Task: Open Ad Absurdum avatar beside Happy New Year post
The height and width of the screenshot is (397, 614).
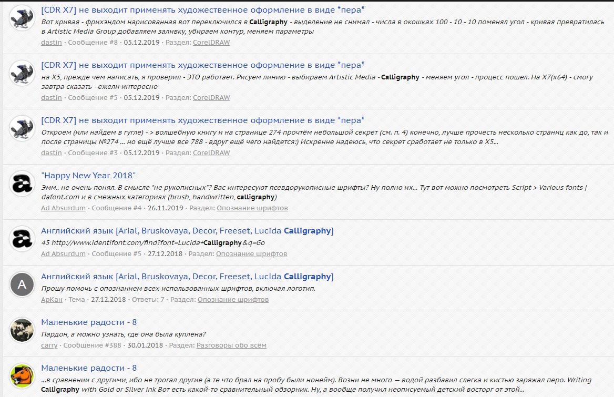Action: (x=22, y=184)
